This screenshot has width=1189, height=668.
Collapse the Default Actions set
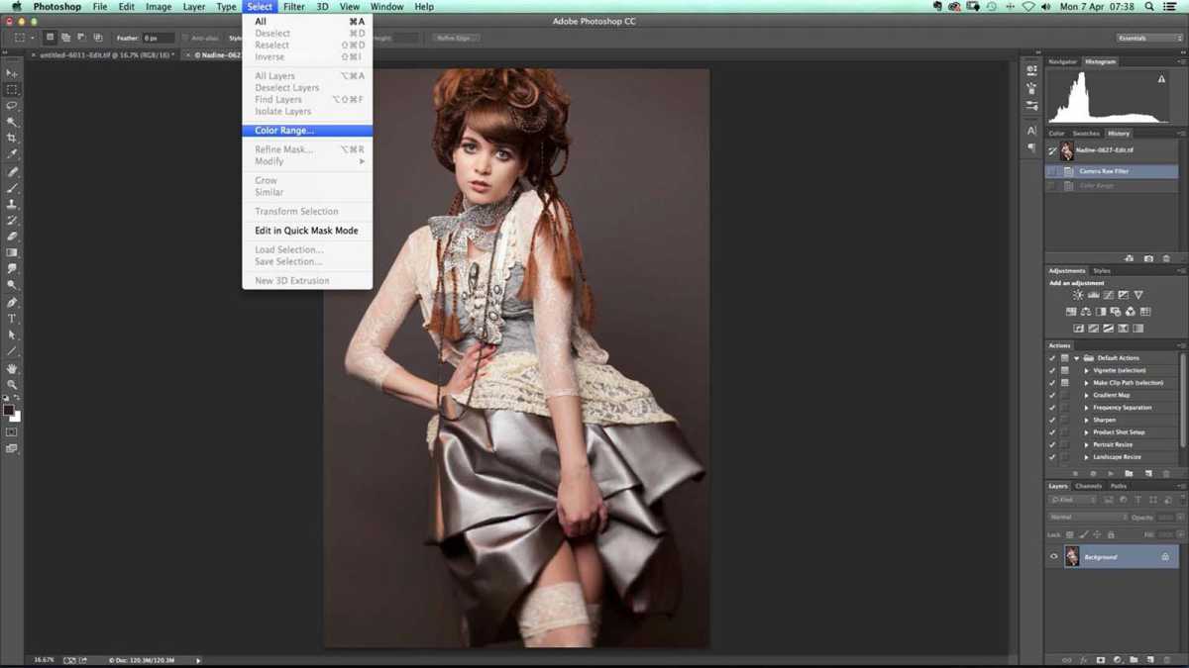1076,357
